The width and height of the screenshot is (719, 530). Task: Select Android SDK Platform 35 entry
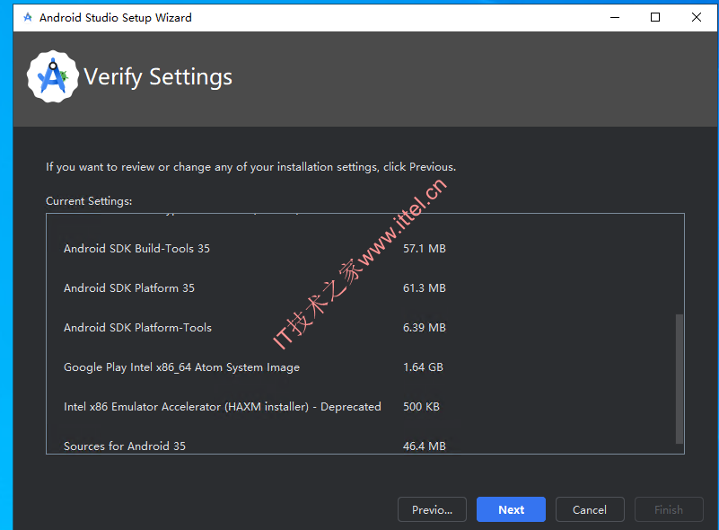point(129,287)
